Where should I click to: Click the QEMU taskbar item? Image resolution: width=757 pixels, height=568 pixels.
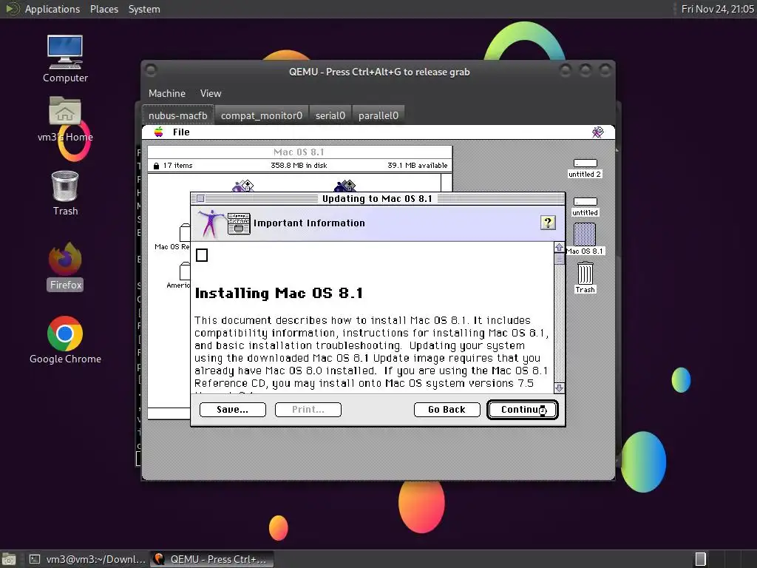click(x=212, y=559)
